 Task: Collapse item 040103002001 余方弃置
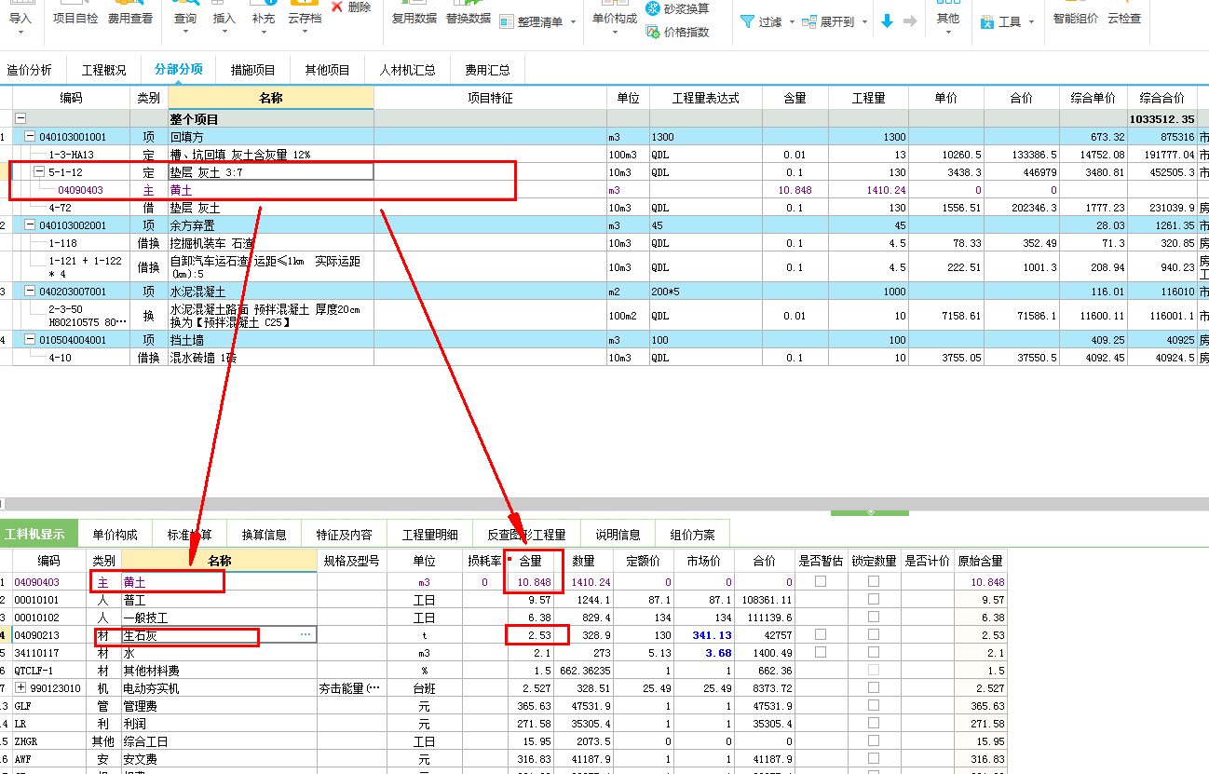pyautogui.click(x=31, y=225)
